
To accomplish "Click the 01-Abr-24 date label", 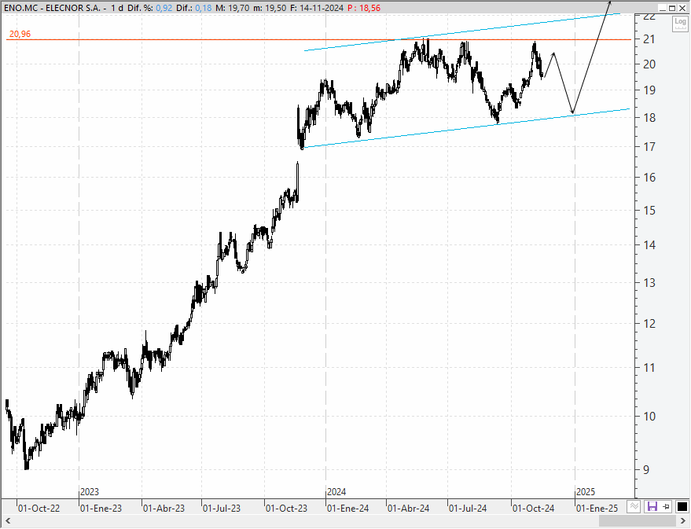I will pyautogui.click(x=409, y=509).
